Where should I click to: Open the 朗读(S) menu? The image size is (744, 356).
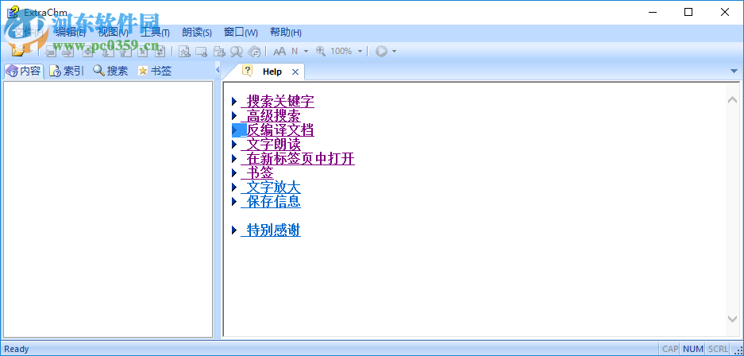196,33
